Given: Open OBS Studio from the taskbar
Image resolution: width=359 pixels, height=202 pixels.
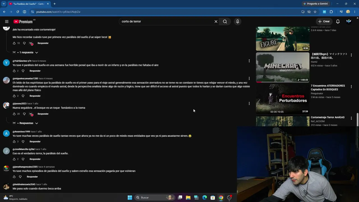Looking at the screenshot, I should (x=229, y=198).
